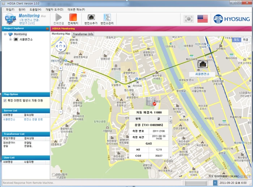This screenshot has height=187, width=253.
Task: Click the 서울변전소 label on the map
Action: point(202,74)
